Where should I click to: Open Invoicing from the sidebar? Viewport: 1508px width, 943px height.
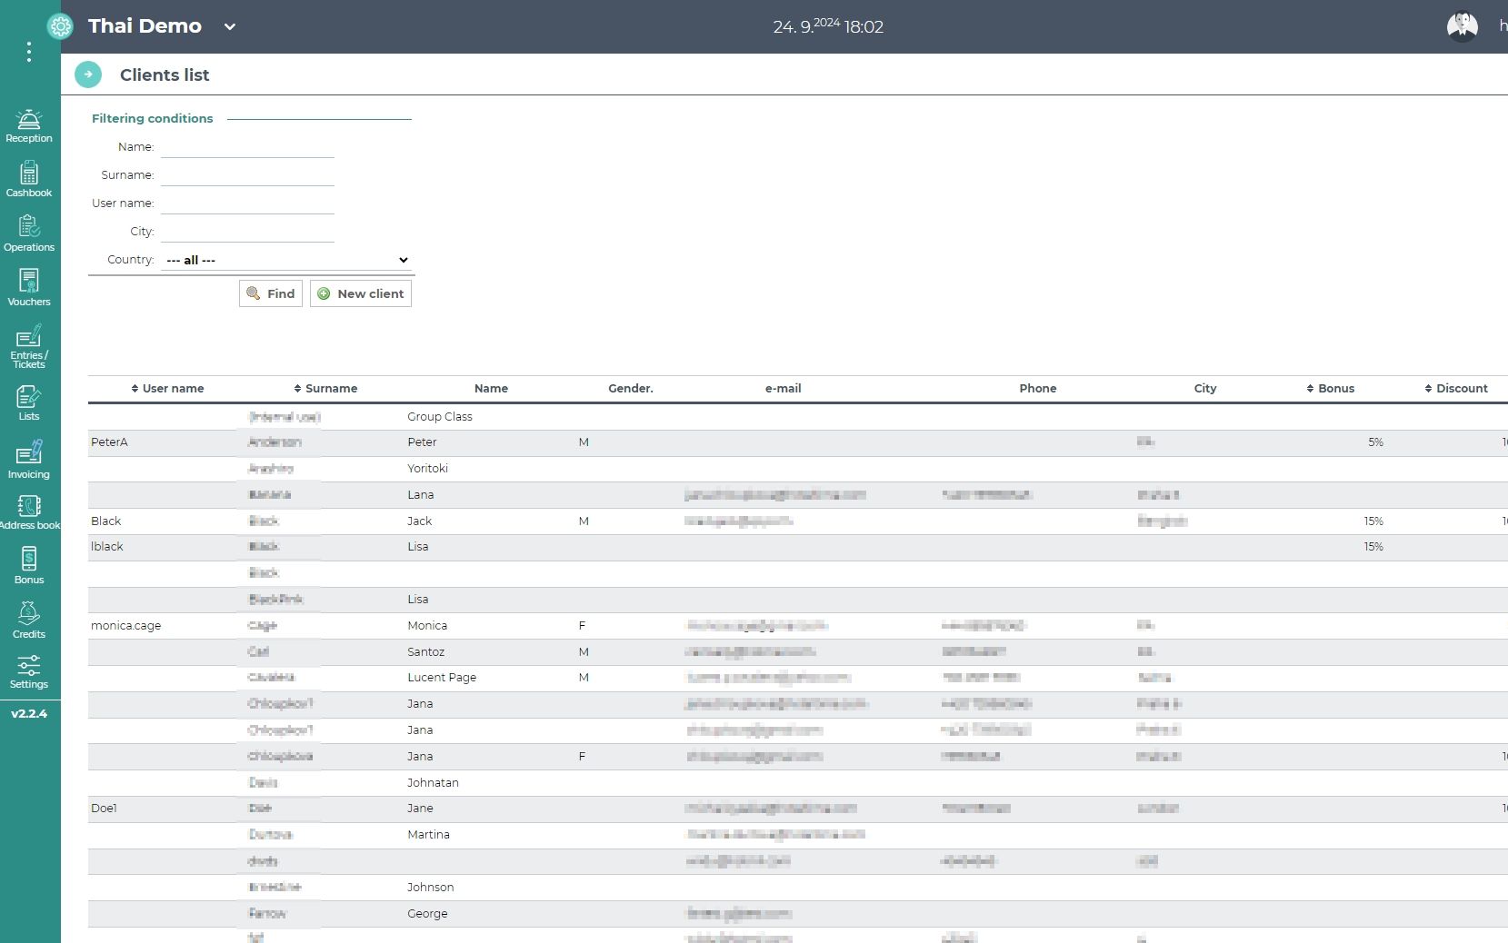point(29,461)
